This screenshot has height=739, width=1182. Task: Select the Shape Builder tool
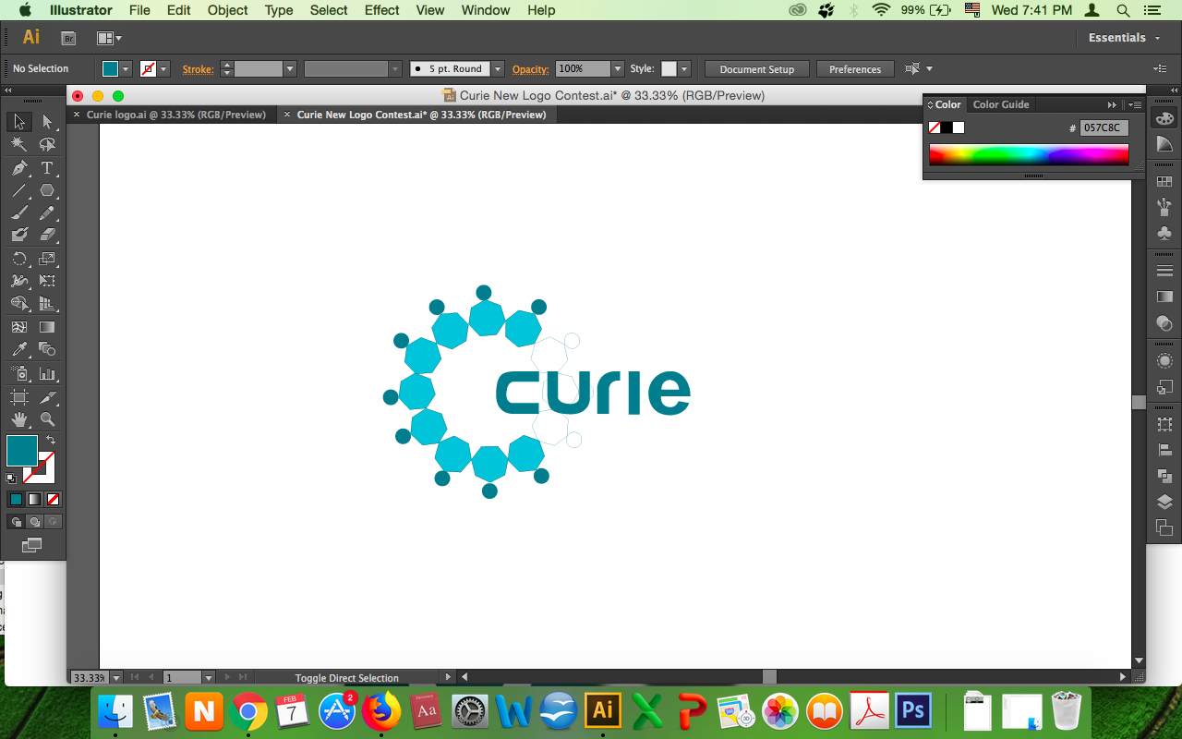pos(18,304)
